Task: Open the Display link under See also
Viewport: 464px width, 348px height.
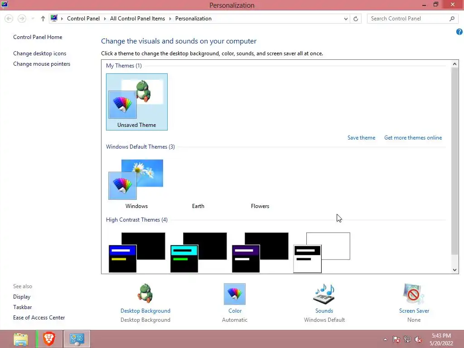Action: 22,296
